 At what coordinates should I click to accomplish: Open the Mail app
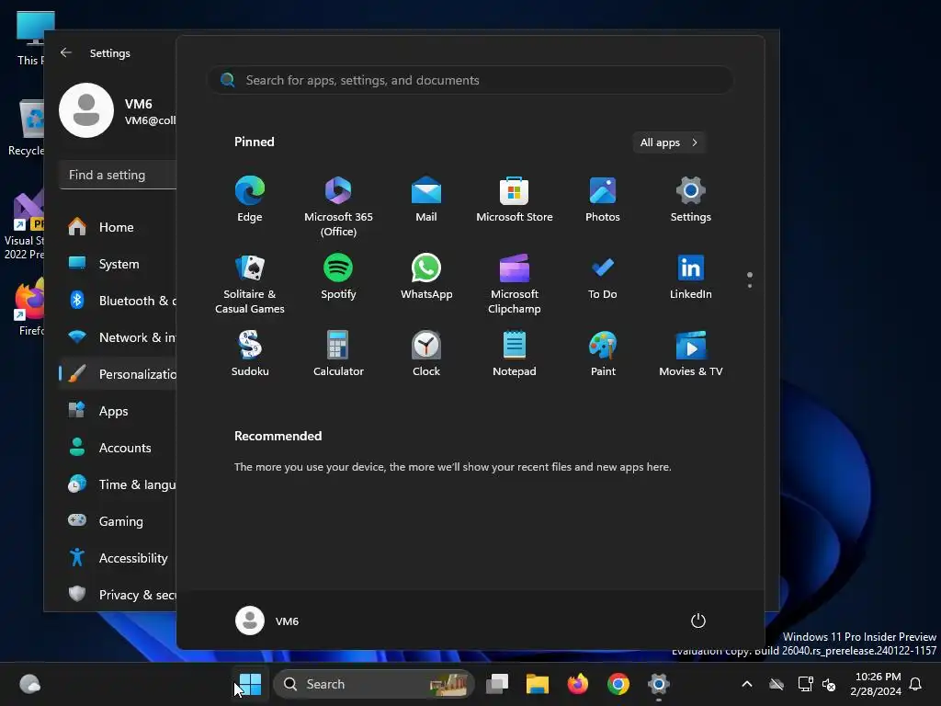pyautogui.click(x=426, y=199)
